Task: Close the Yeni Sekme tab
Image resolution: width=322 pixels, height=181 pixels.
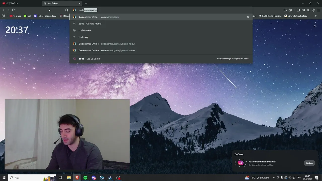Action: pos(80,3)
